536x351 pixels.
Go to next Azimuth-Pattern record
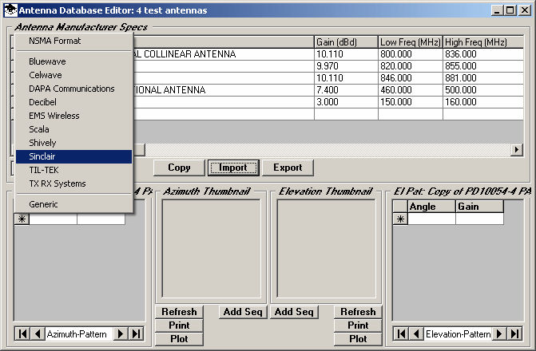[121, 333]
